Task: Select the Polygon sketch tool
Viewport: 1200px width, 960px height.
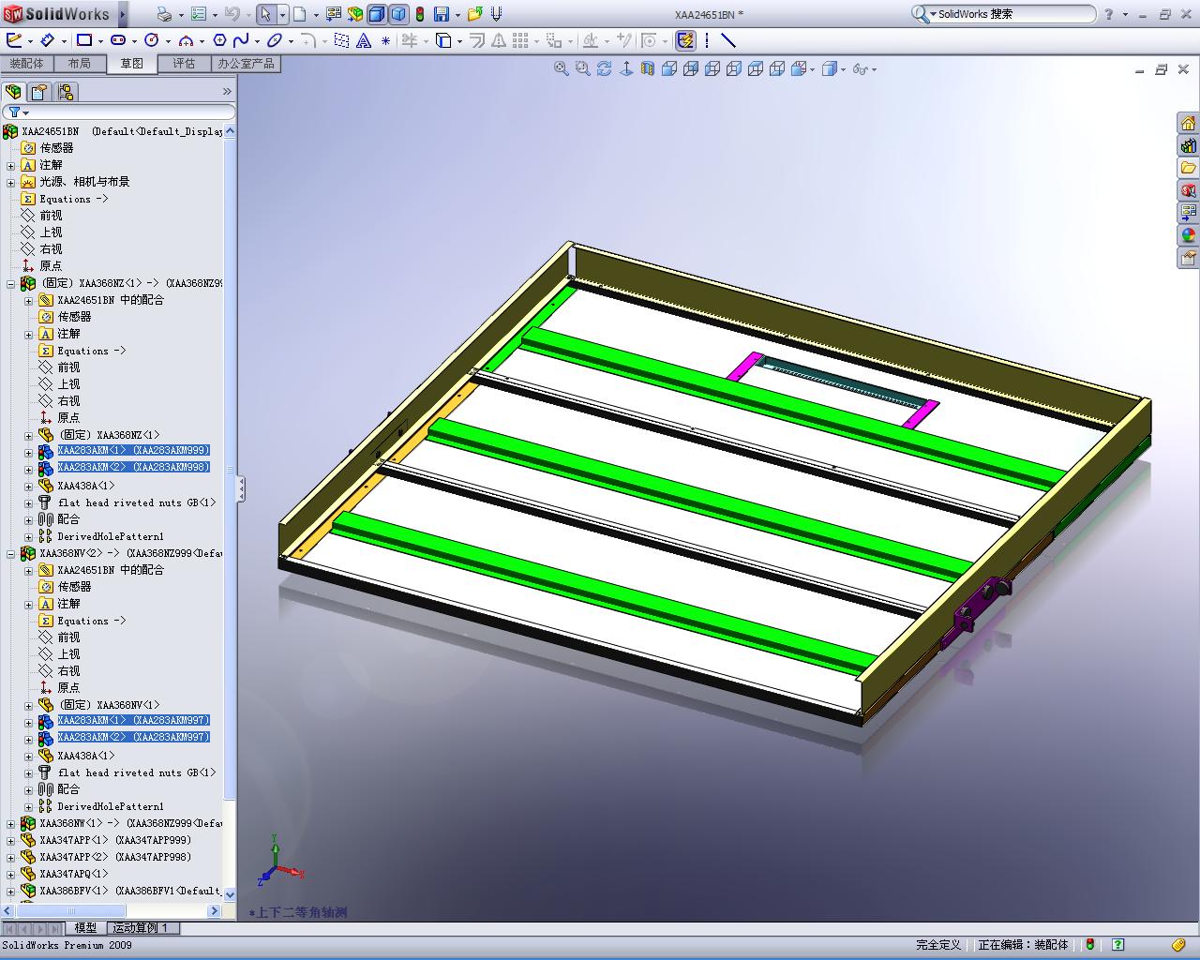Action: click(x=219, y=40)
